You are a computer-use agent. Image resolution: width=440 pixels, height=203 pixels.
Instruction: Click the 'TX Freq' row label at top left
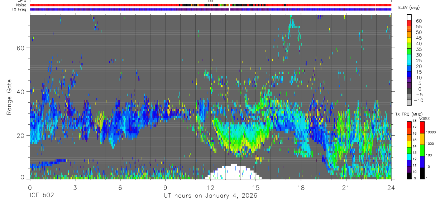(x=19, y=9)
